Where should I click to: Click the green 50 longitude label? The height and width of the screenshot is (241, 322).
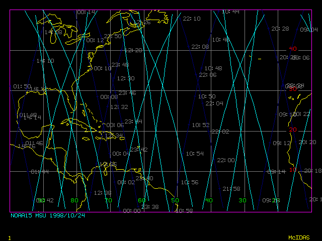(175, 200)
